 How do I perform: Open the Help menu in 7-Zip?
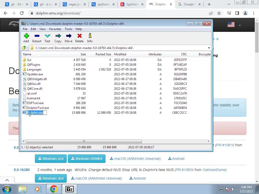(79, 29)
